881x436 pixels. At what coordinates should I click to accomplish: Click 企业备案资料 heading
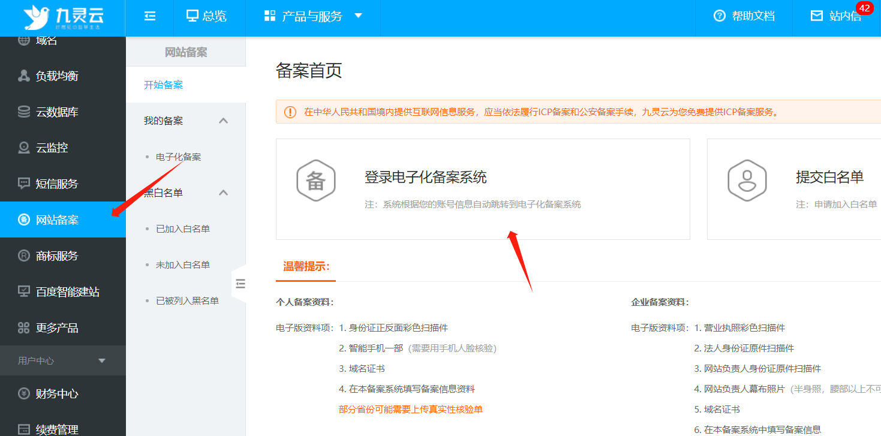coord(660,302)
